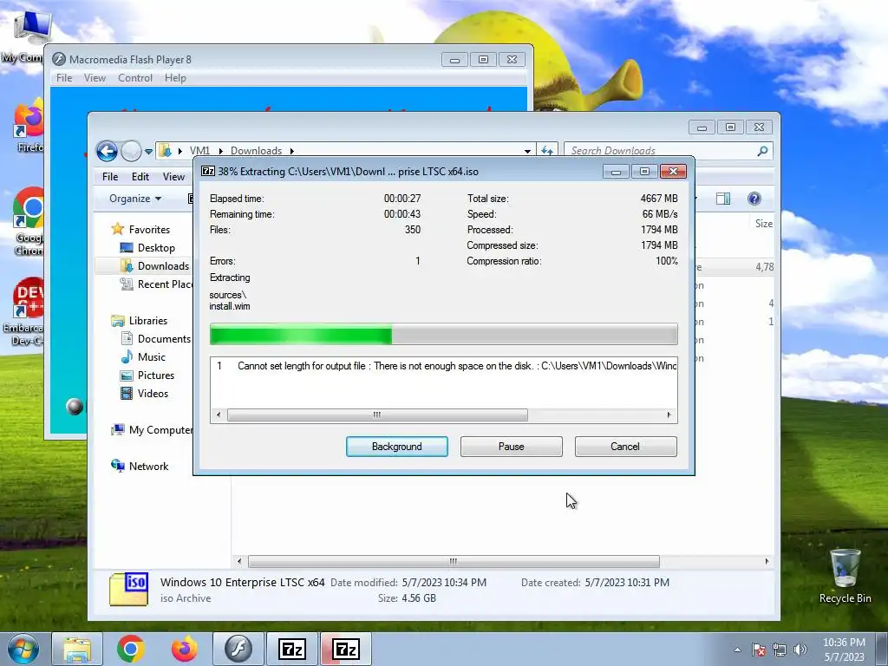Open Flash Player View menu

(95, 77)
